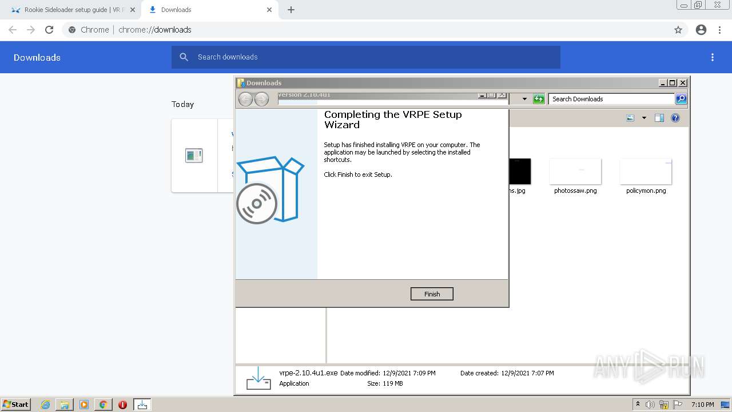
Task: Open Explorer help with the question mark icon
Action: (675, 118)
